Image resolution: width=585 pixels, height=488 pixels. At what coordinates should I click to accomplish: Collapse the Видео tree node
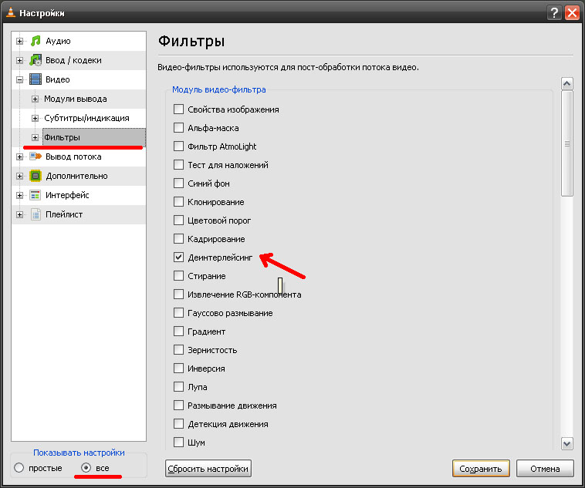coord(19,79)
